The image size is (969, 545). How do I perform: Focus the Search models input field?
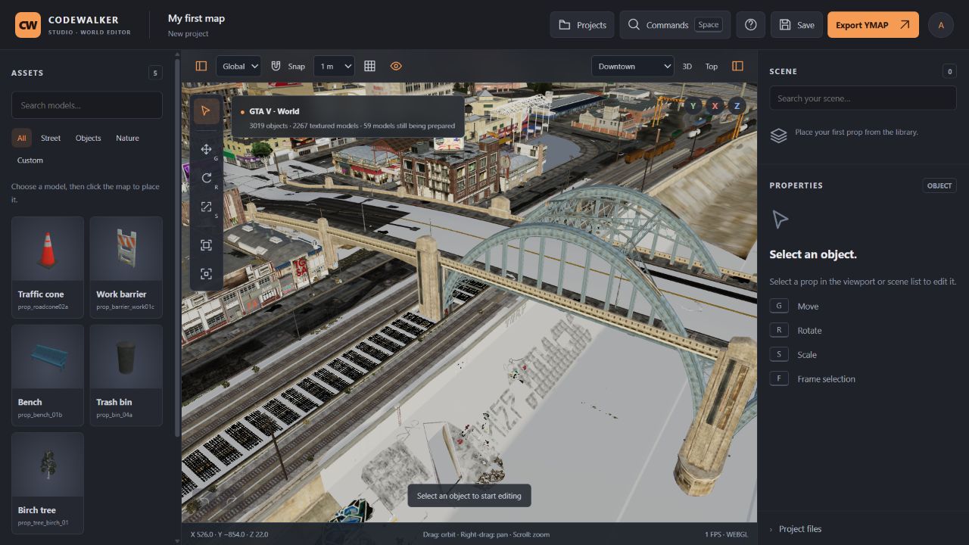87,105
